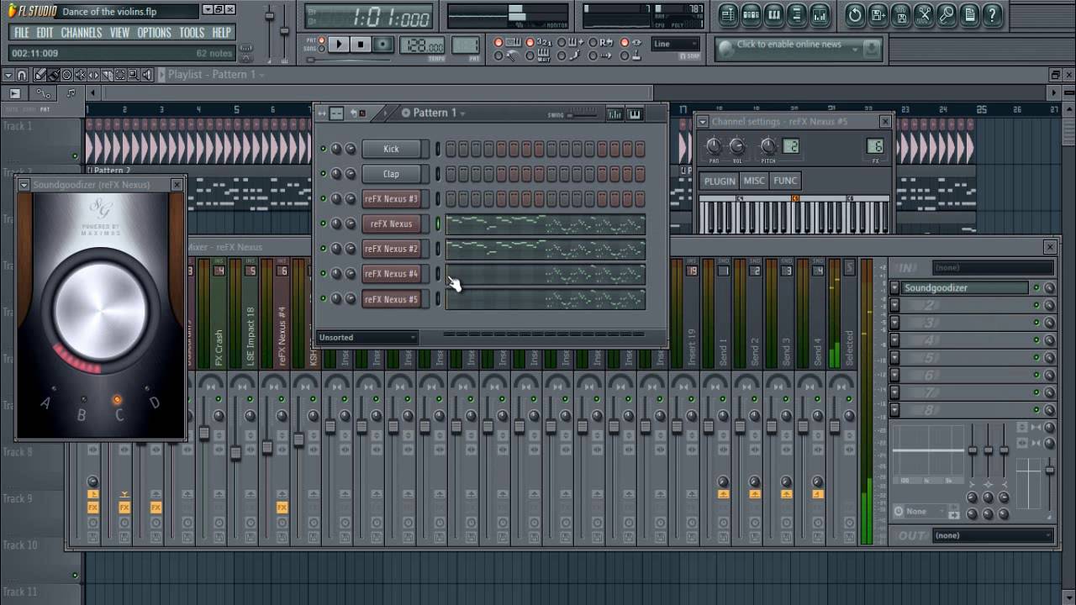The image size is (1076, 605).
Task: Open the Soundgoodizer window options arrow
Action: click(x=24, y=185)
